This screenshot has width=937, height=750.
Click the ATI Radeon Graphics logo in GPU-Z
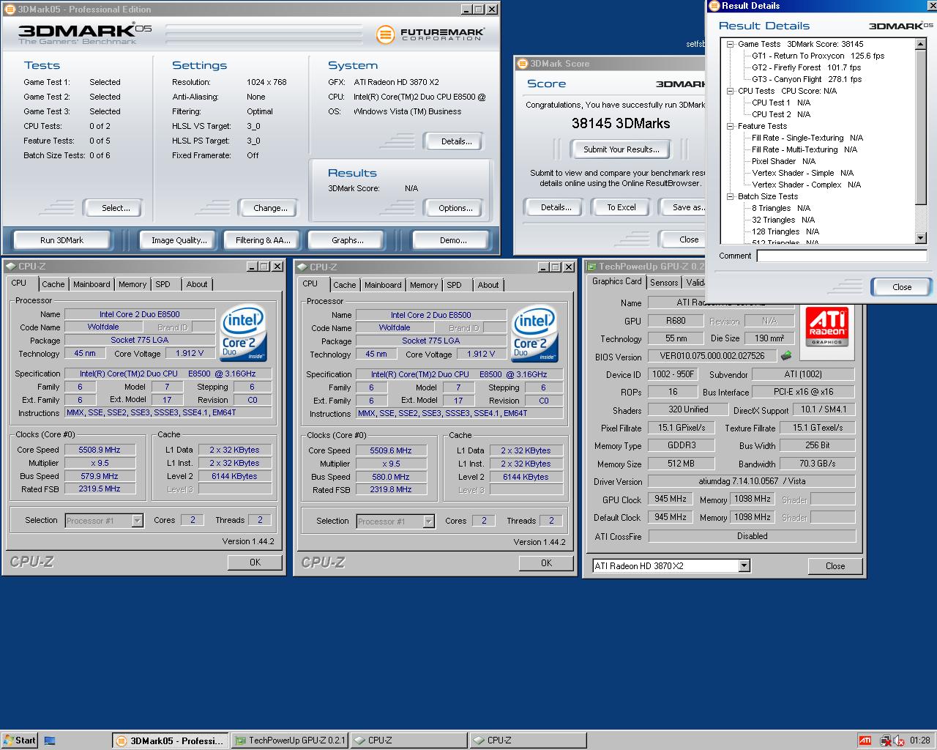(826, 327)
